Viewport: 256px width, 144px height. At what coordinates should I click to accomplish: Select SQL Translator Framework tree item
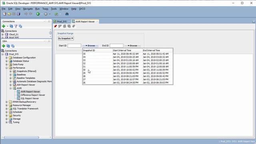coord(26,109)
